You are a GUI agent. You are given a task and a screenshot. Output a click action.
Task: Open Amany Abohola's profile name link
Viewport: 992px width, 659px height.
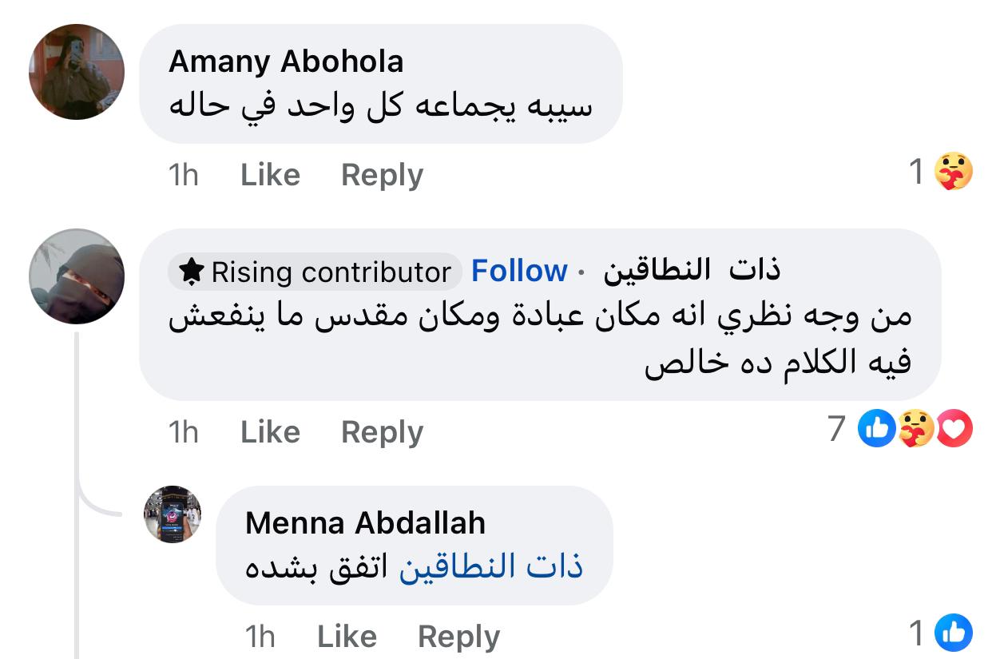click(286, 62)
